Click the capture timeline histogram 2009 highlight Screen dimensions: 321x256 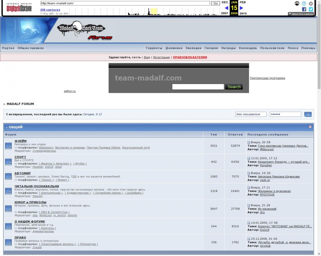coord(154,12)
